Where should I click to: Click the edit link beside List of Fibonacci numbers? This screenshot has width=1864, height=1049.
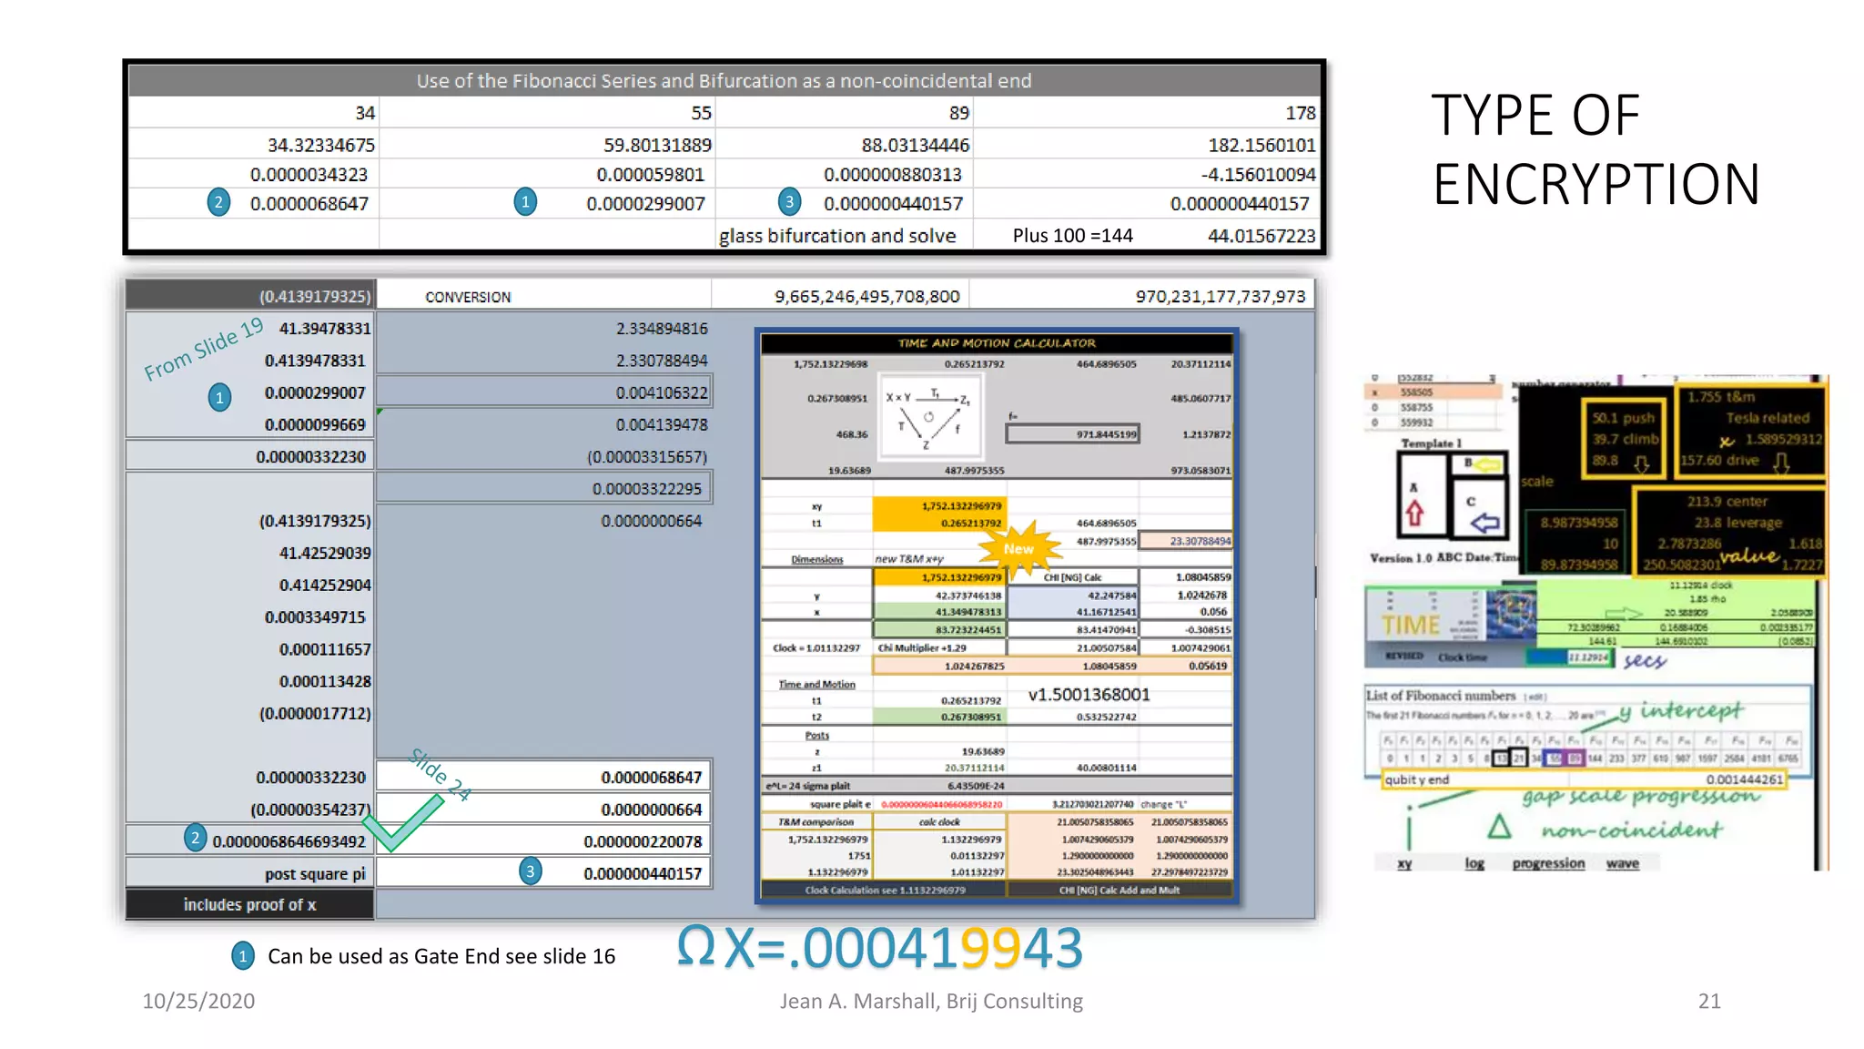pos(1535,698)
